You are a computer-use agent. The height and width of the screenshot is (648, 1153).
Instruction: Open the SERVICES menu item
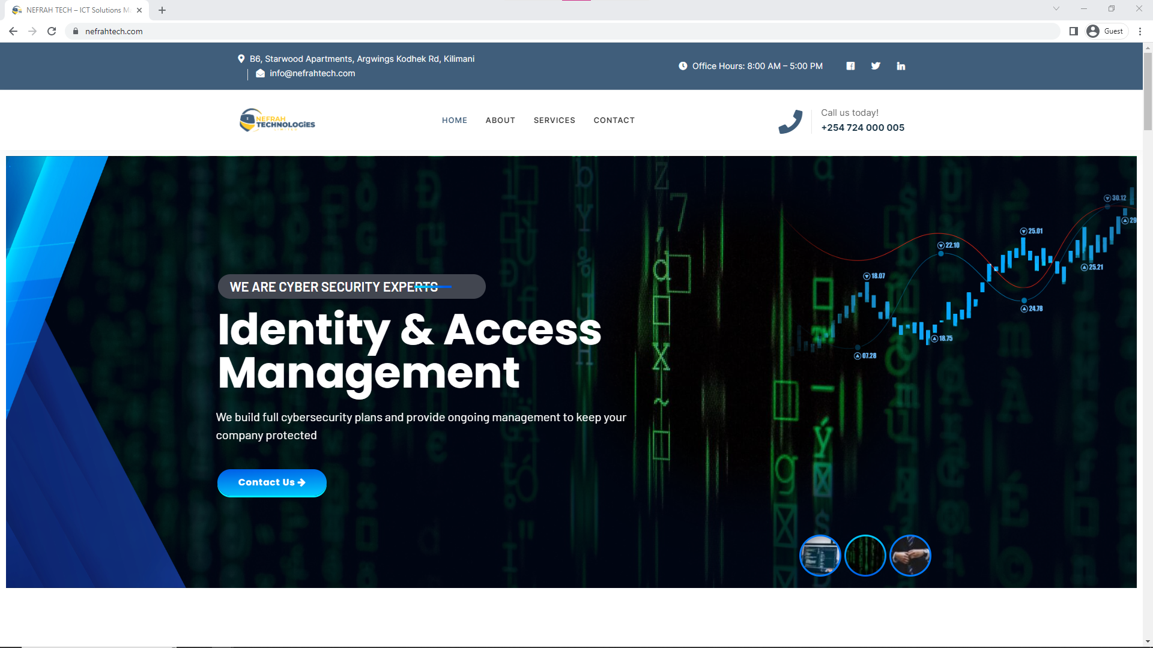[x=554, y=120]
